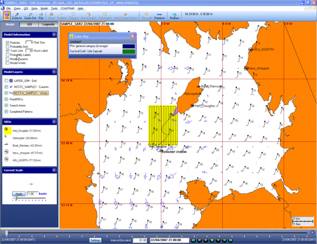Collapse the Model Layers panel
This screenshot has height=244, width=317.
coord(54,72)
